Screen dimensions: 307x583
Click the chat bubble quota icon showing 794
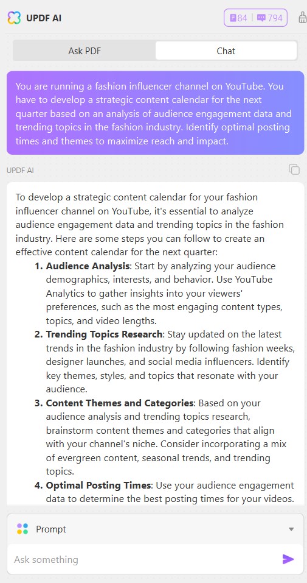click(x=261, y=18)
